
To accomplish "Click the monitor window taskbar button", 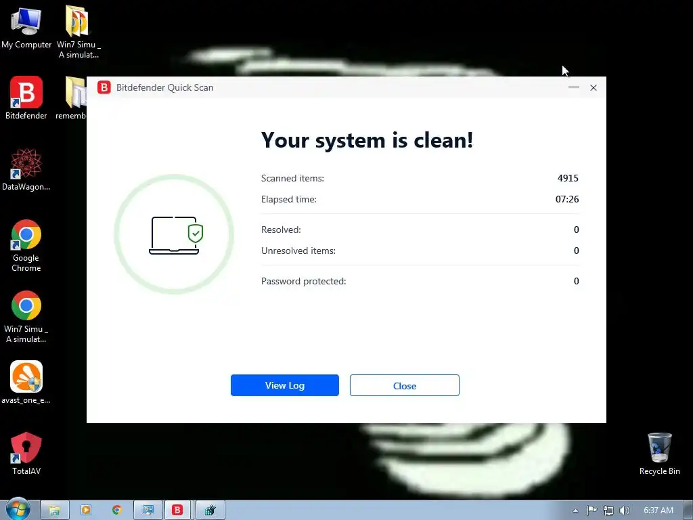I will pyautogui.click(x=148, y=511).
